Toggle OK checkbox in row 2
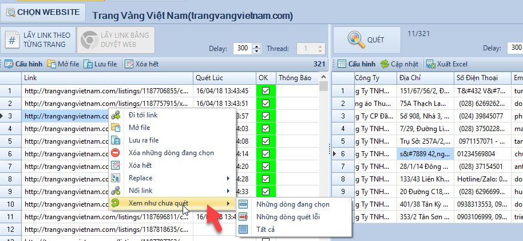This screenshot has height=241, width=523. 266,104
